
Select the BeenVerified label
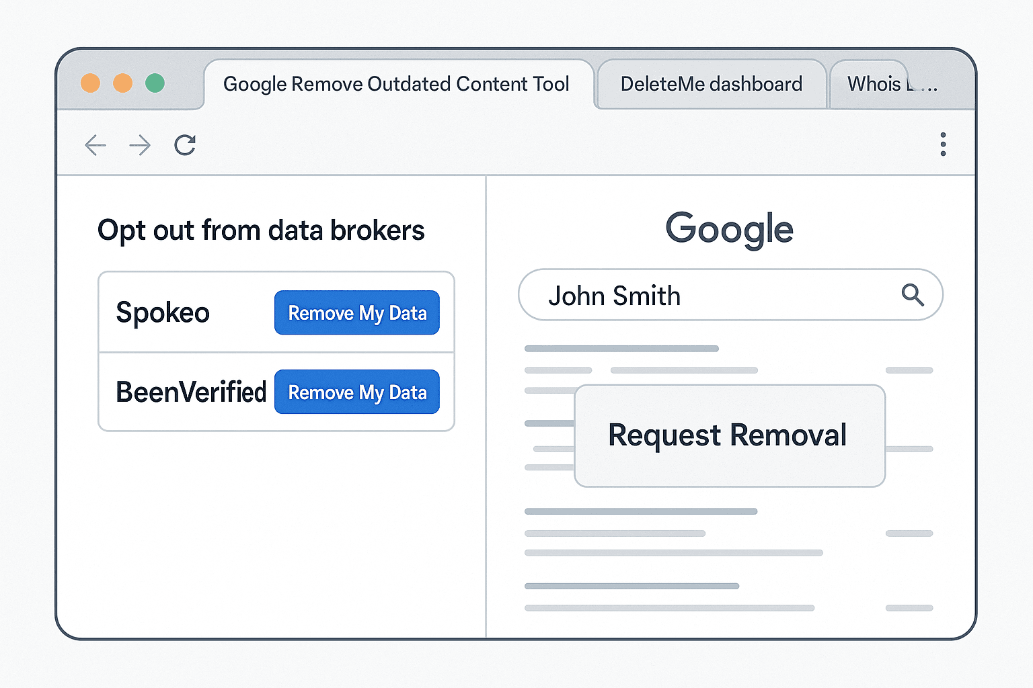coord(191,392)
